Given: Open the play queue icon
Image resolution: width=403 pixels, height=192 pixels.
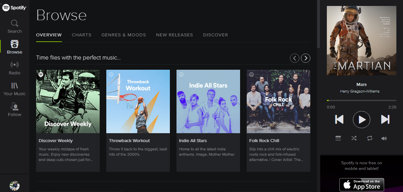Looking at the screenshot, I should pos(338,138).
